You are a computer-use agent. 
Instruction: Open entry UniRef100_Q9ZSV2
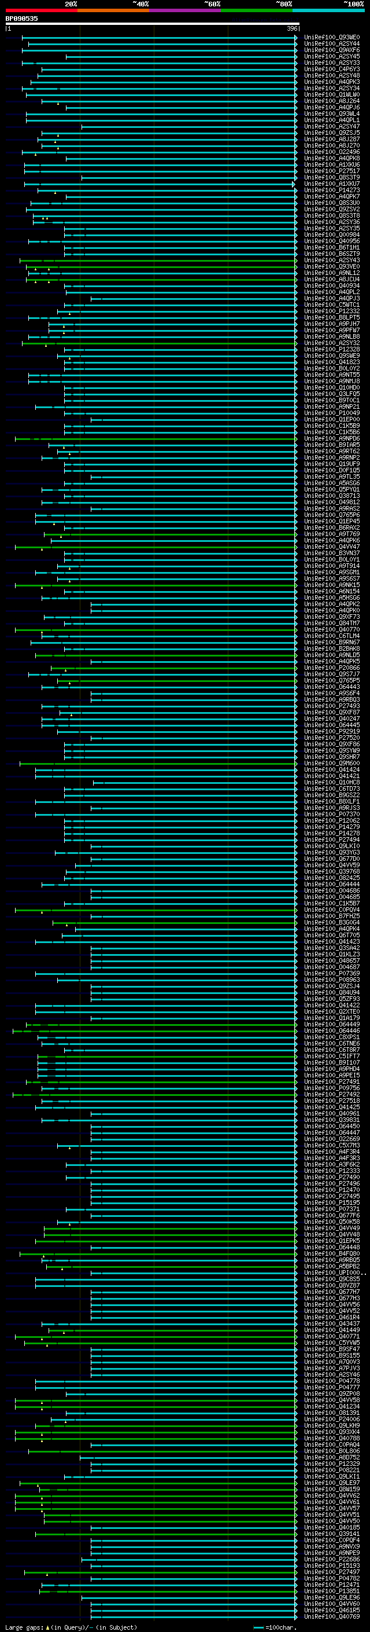click(x=332, y=210)
